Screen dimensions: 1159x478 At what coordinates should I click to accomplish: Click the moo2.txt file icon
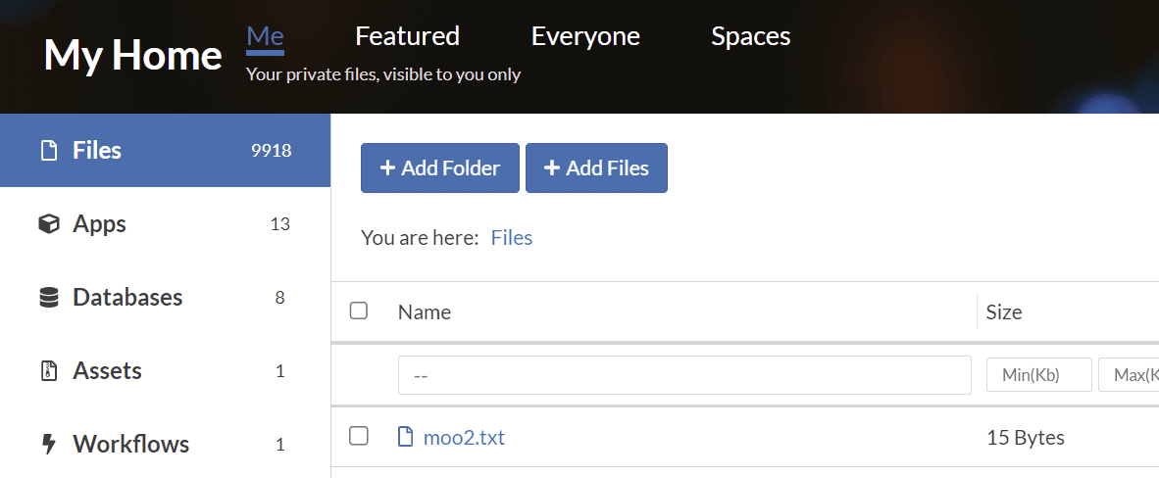(405, 437)
